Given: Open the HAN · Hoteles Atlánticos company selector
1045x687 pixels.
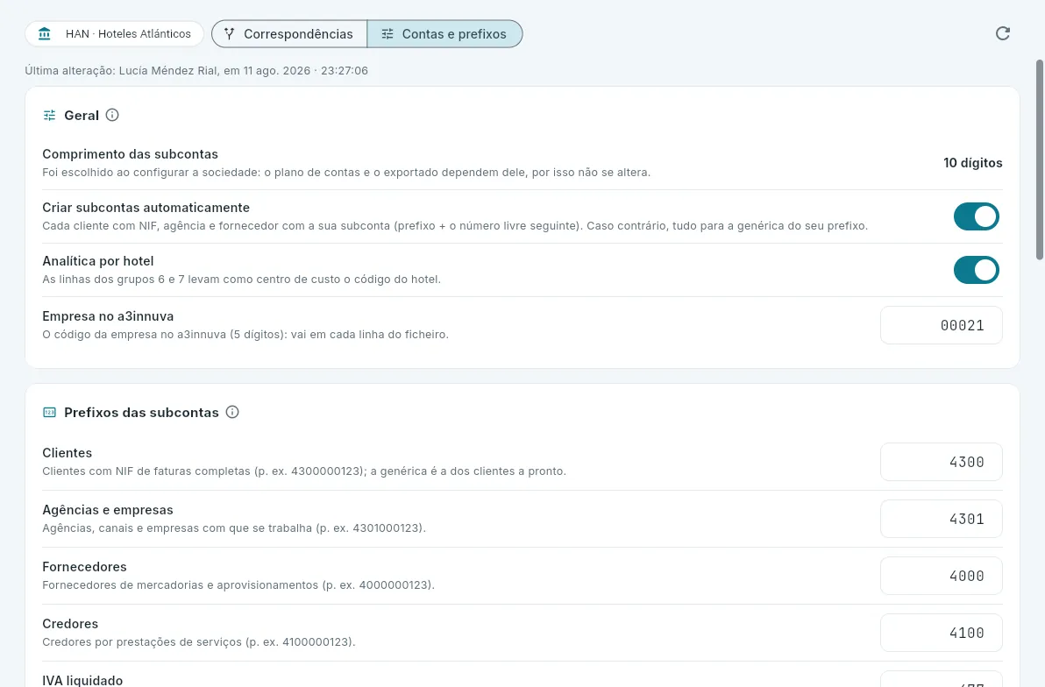Looking at the screenshot, I should 115,34.
